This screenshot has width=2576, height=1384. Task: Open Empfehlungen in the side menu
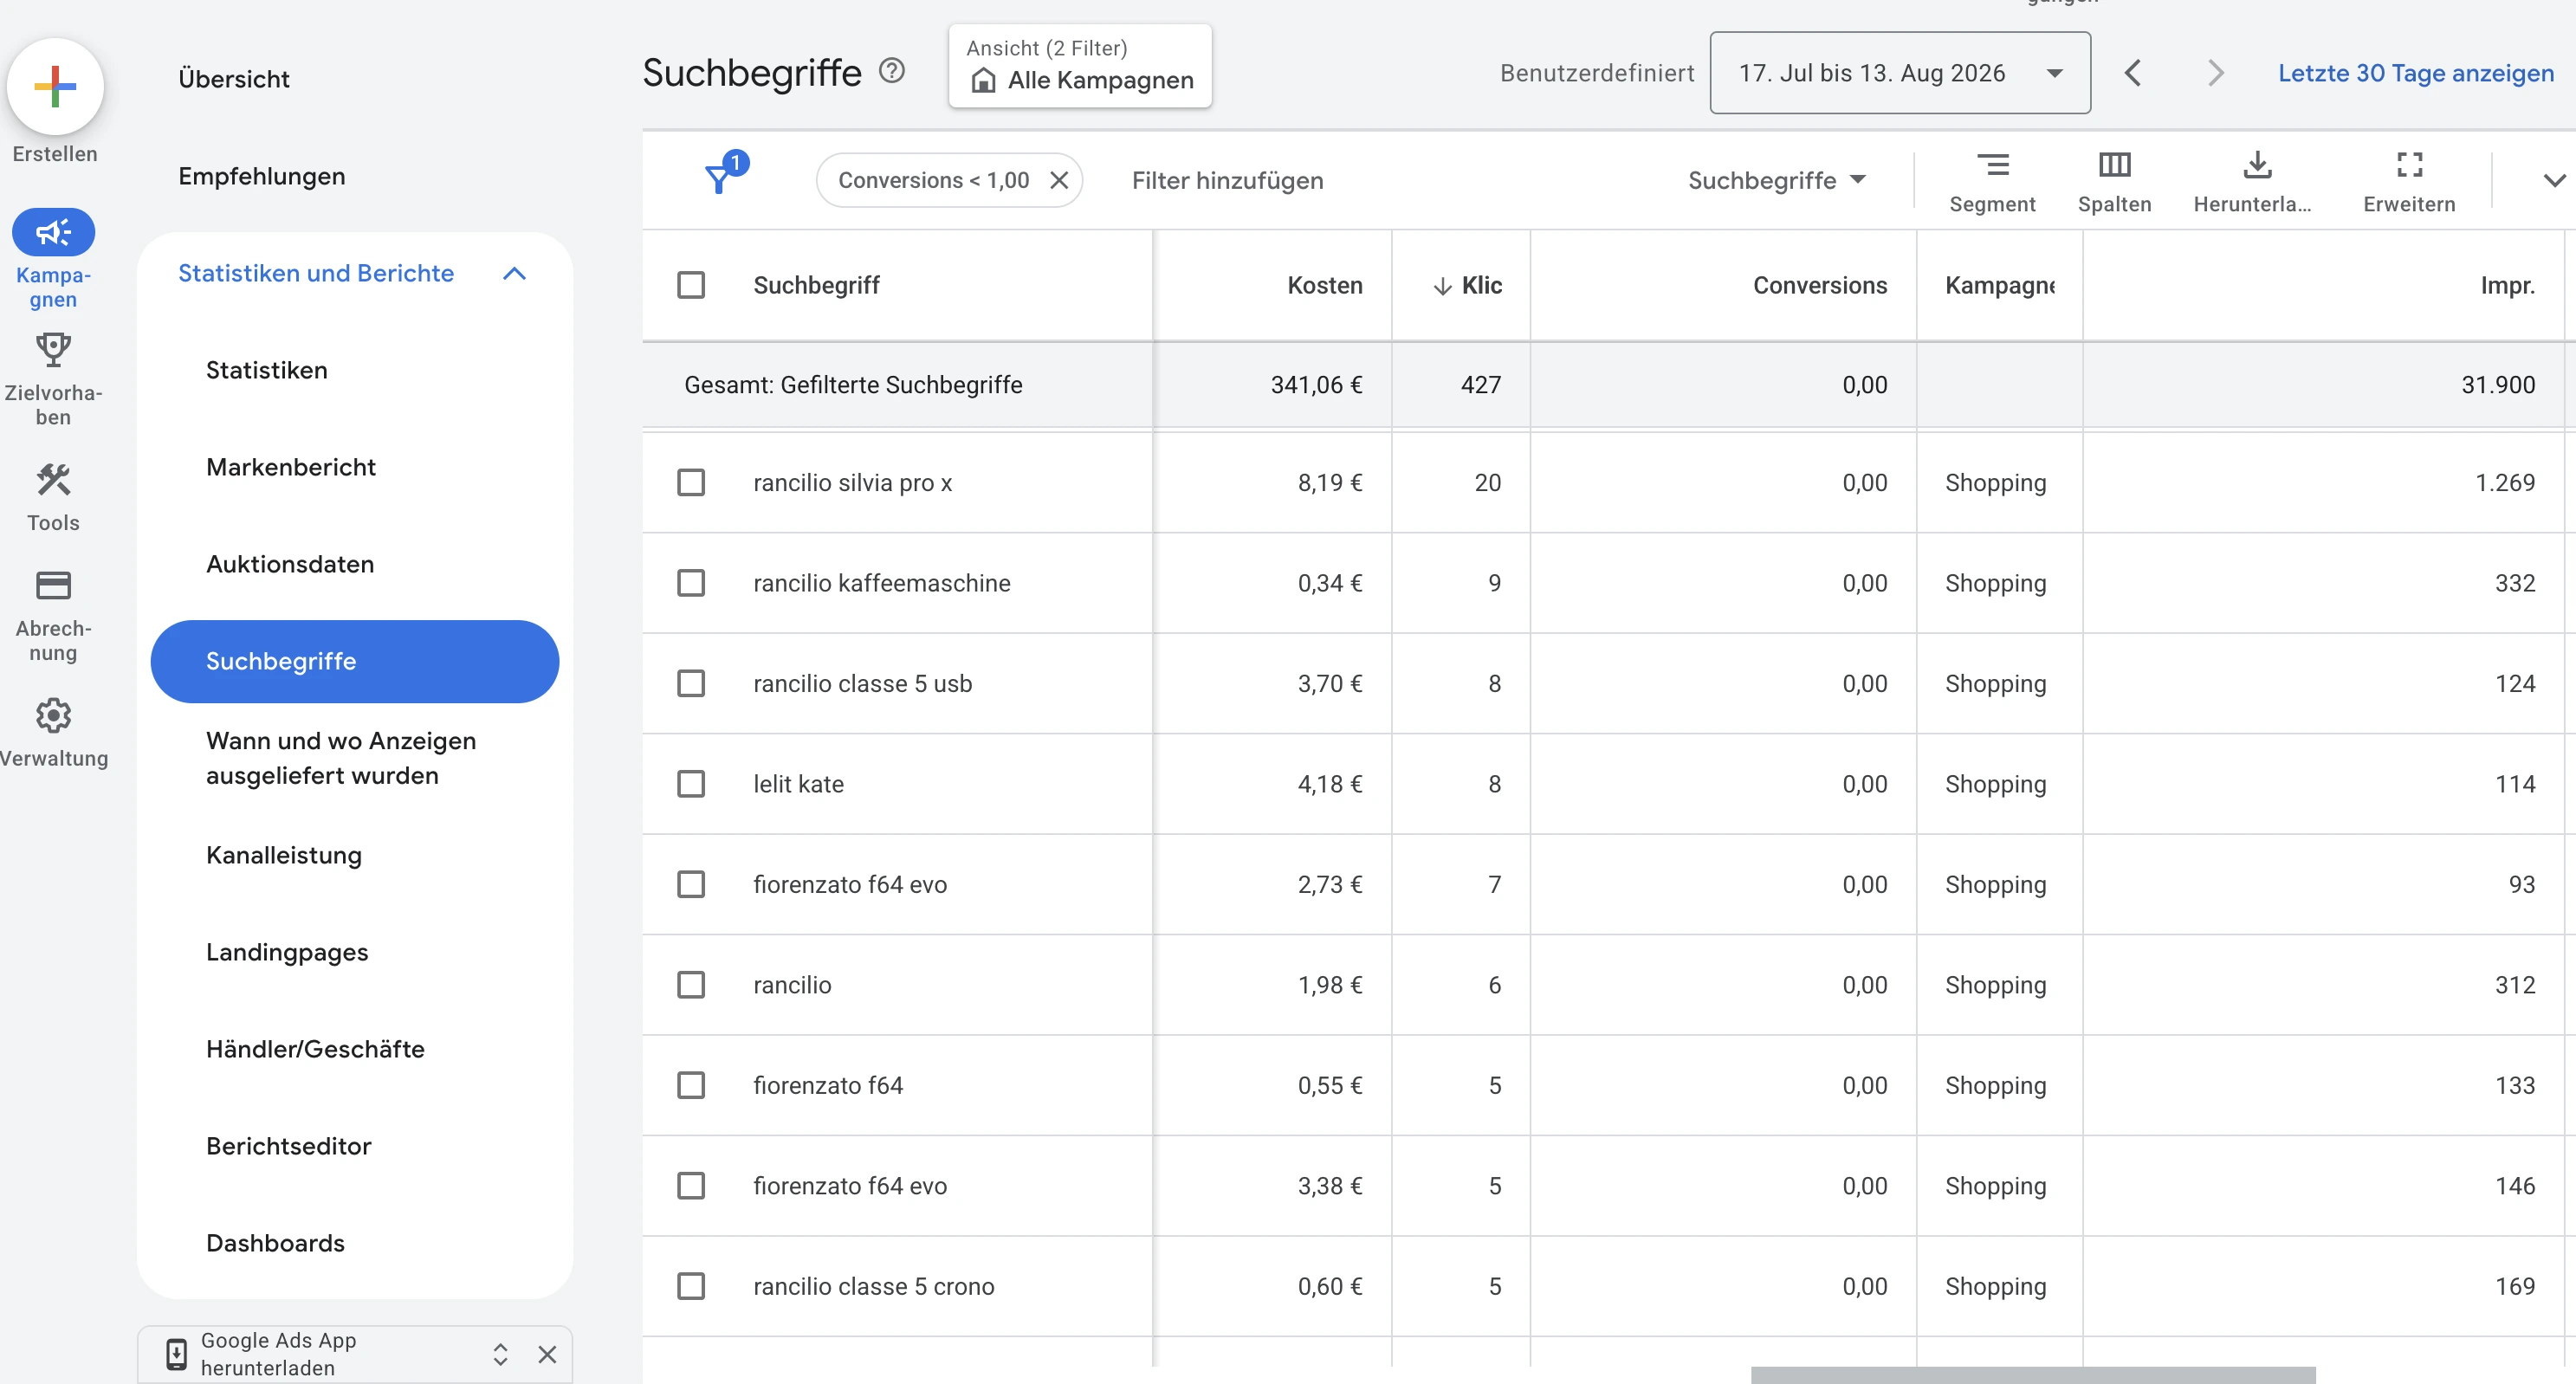coord(262,177)
